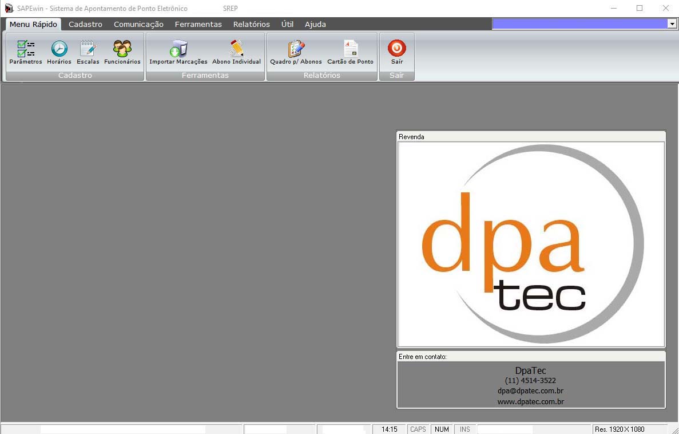This screenshot has height=434, width=679.
Task: Maximize the SAPEwin window
Action: 640,8
